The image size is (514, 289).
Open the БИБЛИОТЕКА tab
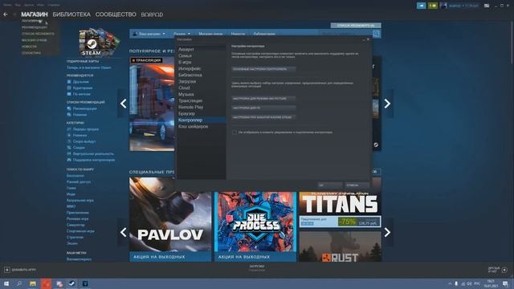(x=71, y=14)
